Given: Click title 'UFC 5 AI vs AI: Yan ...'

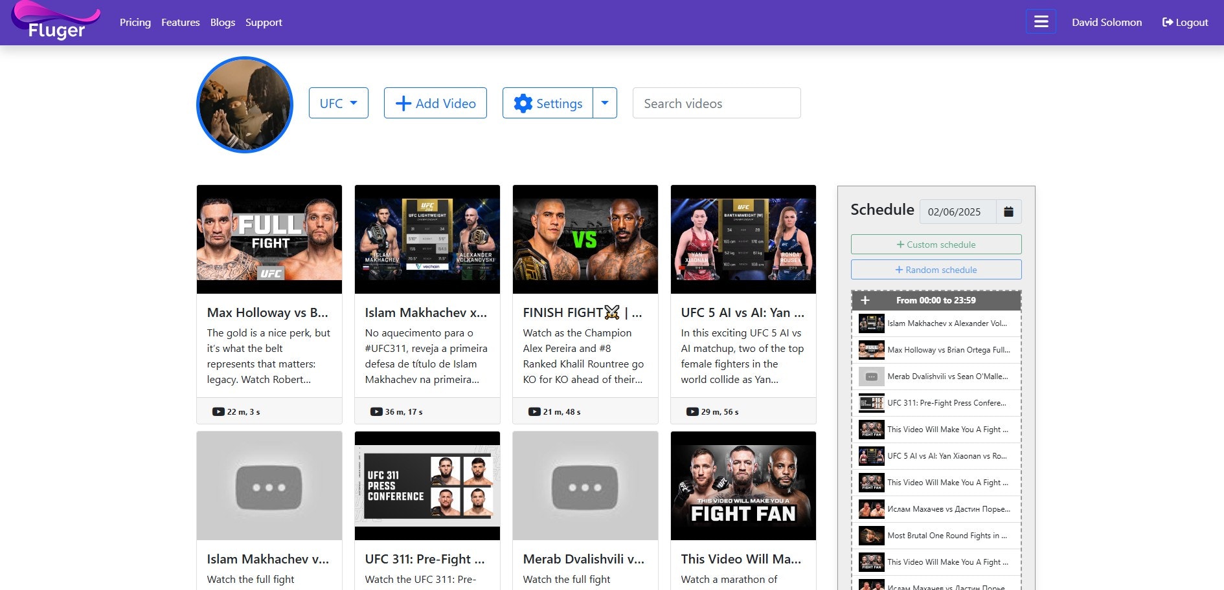Looking at the screenshot, I should pyautogui.click(x=742, y=312).
